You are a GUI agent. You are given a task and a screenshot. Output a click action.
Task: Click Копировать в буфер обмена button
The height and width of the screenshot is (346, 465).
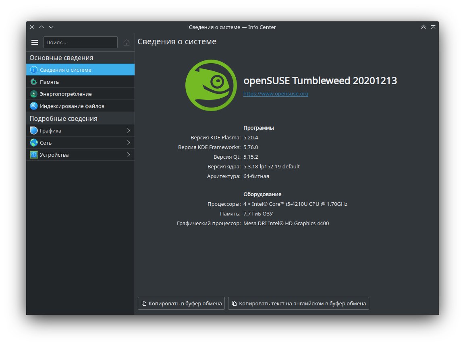click(x=181, y=303)
